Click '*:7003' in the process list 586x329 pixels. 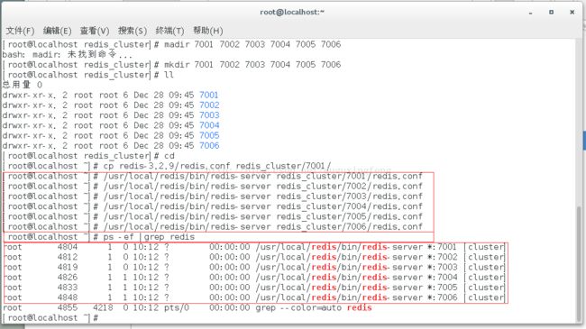point(443,268)
